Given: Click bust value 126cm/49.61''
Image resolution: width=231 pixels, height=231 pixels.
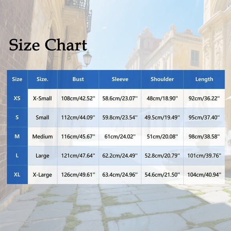Looking at the screenshot, I should (78, 175).
